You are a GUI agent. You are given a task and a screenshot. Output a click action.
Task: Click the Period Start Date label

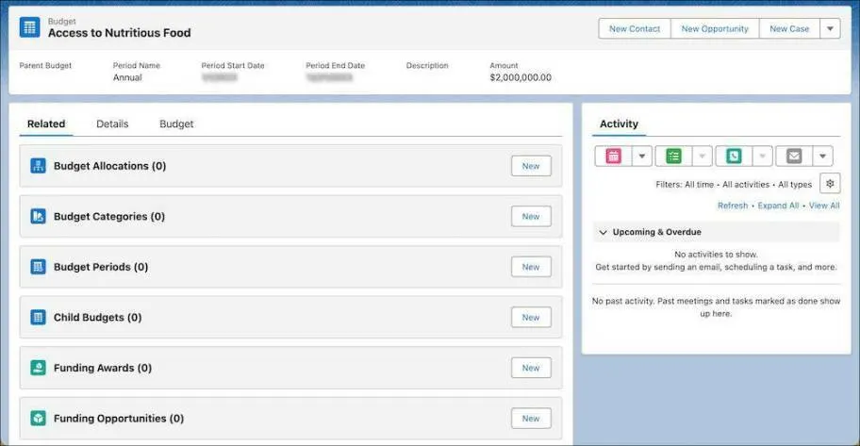point(233,65)
